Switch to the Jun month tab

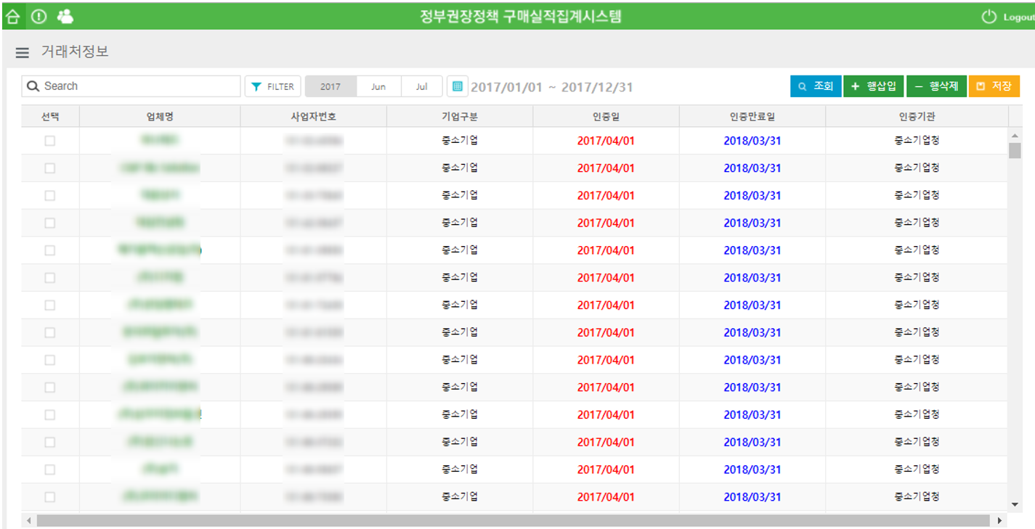(x=378, y=86)
